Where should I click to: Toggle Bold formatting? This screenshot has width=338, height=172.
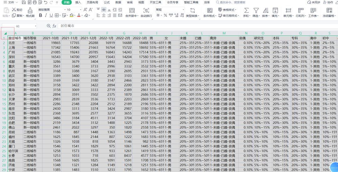tap(40, 15)
